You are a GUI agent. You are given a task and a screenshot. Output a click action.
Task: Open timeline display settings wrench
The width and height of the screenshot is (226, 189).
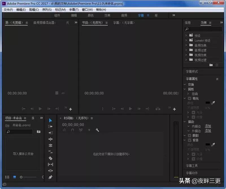tap(97, 130)
